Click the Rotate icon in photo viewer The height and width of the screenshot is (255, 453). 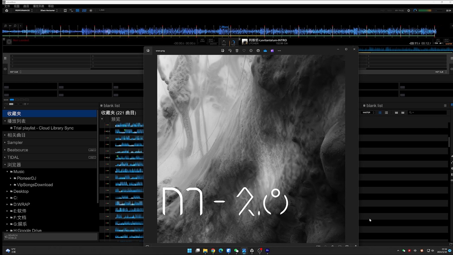pos(230,51)
